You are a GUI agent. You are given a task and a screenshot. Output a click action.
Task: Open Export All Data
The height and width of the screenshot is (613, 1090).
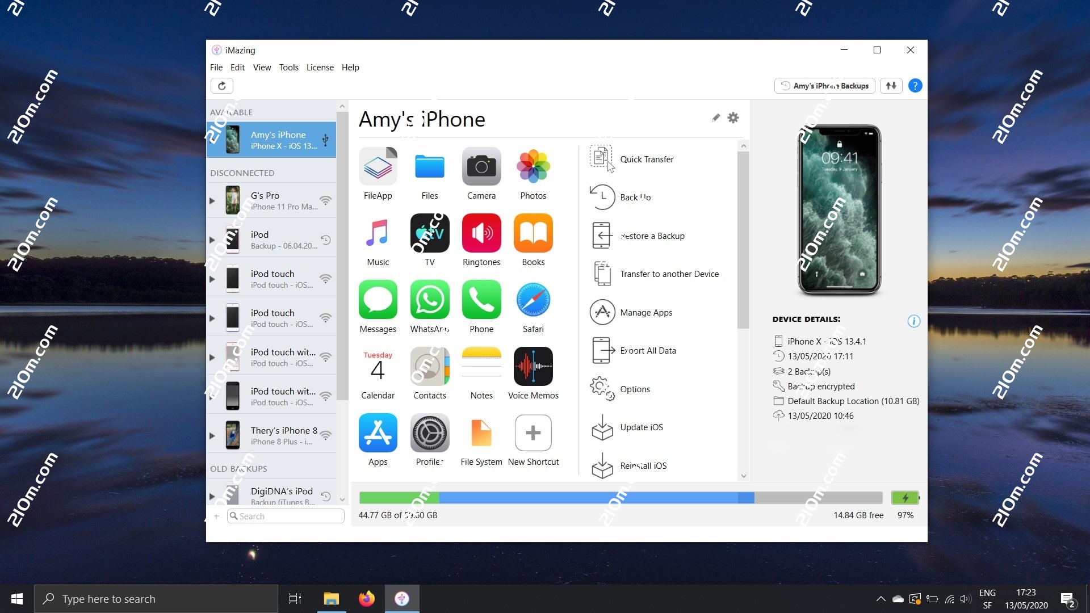(648, 350)
